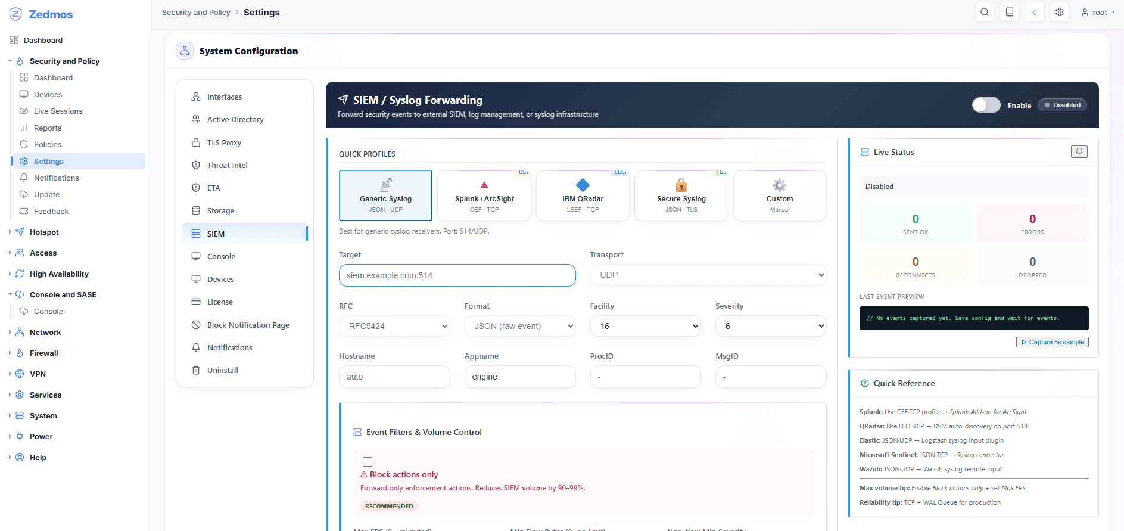This screenshot has height=531, width=1124.
Task: Open TLS Proxy configuration section
Action: coord(245,142)
